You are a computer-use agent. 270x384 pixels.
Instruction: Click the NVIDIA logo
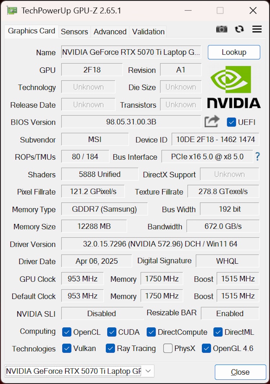click(234, 87)
